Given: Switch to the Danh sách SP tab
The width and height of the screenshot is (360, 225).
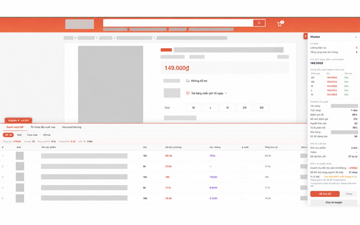Looking at the screenshot, I should click(15, 127).
